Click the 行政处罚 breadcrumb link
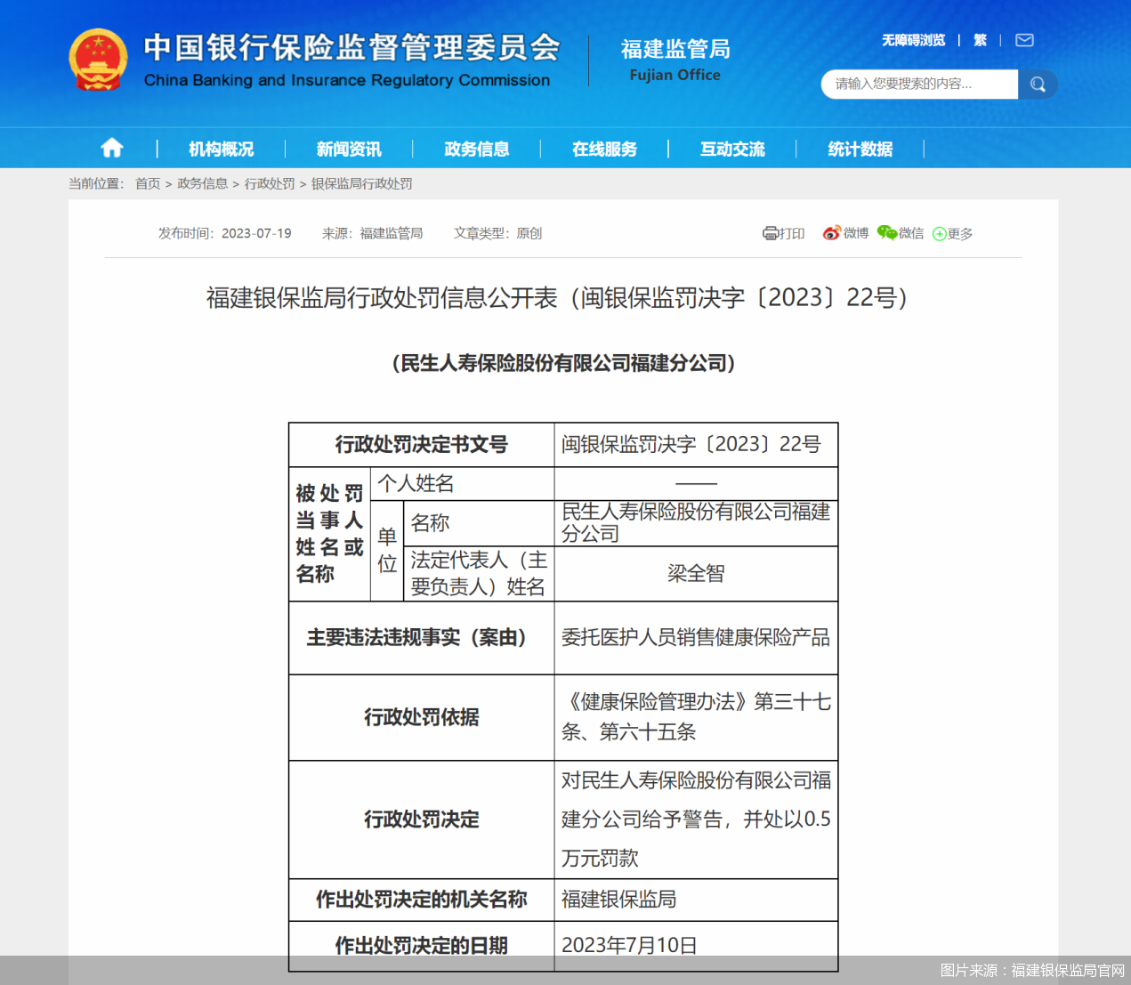This screenshot has height=985, width=1131. [x=270, y=183]
